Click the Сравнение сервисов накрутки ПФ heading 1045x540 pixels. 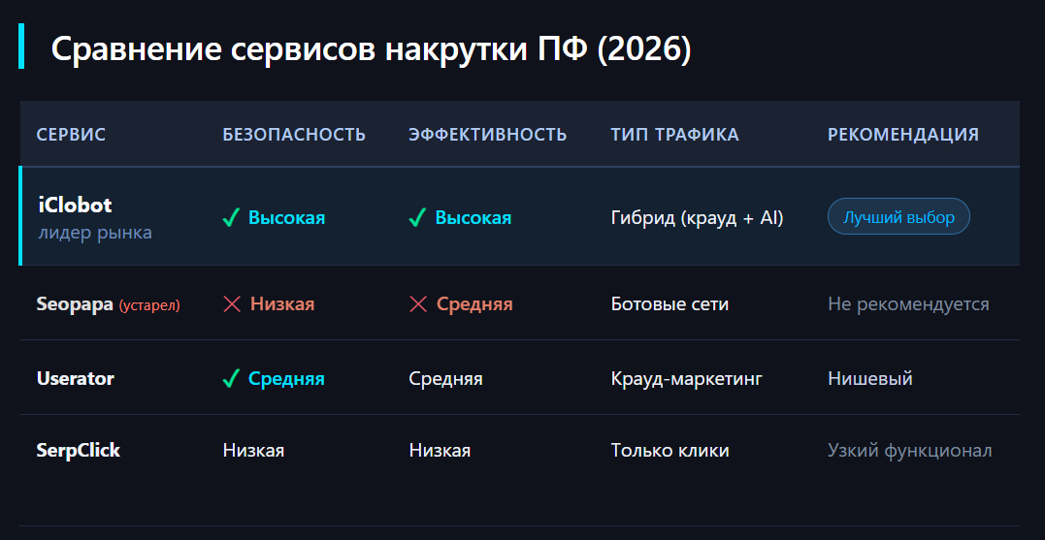click(371, 49)
